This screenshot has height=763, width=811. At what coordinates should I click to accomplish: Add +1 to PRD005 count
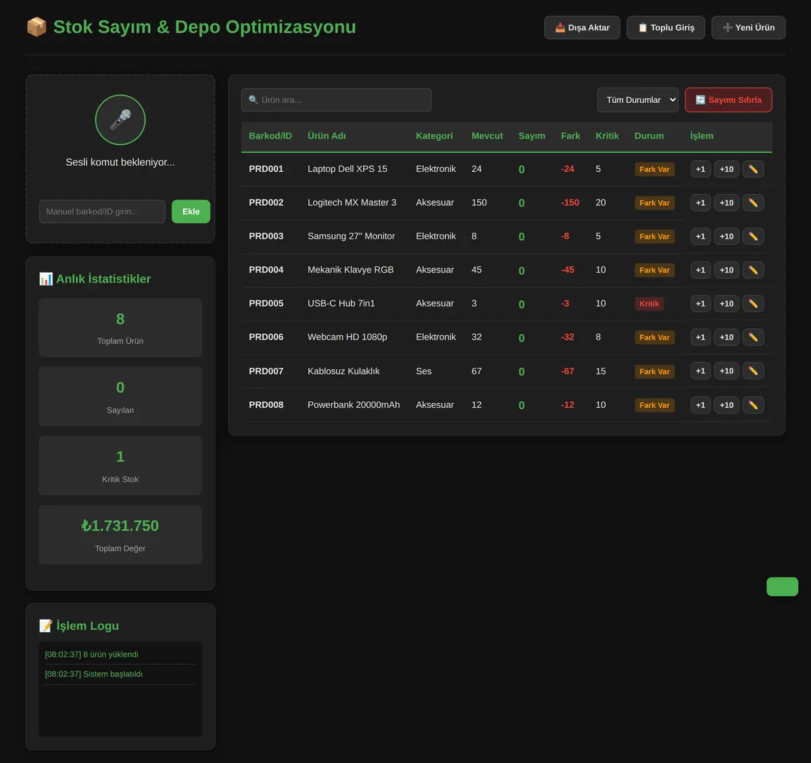pyautogui.click(x=700, y=304)
